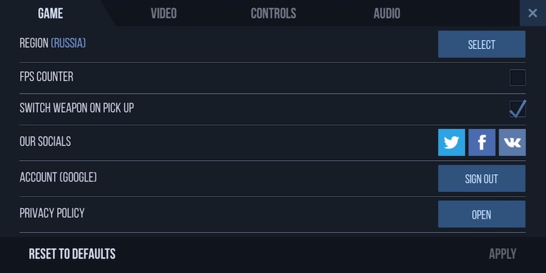Click the Switch Weapon On Pick Up label

(x=76, y=108)
